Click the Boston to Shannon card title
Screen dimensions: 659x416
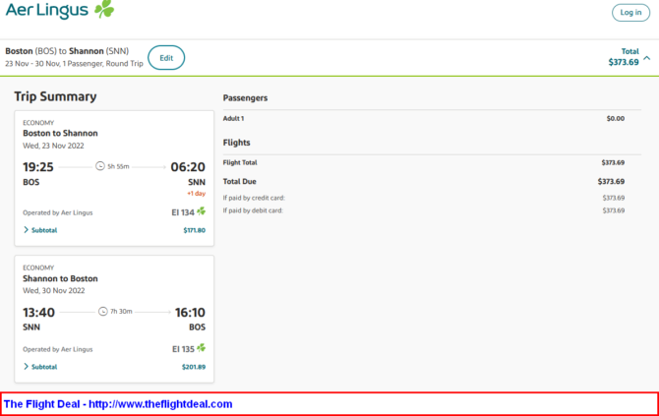pos(60,133)
